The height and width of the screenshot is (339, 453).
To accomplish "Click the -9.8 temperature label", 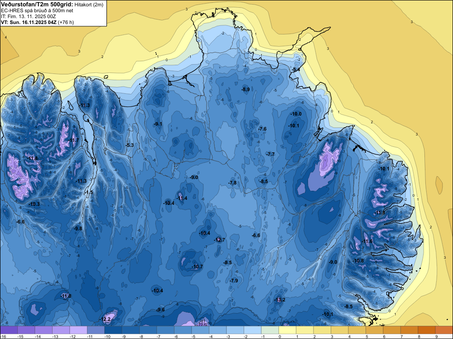I will click(78, 228).
